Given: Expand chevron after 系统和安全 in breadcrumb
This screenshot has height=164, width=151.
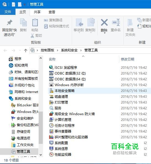Looking at the screenshot, I should (x=81, y=51).
